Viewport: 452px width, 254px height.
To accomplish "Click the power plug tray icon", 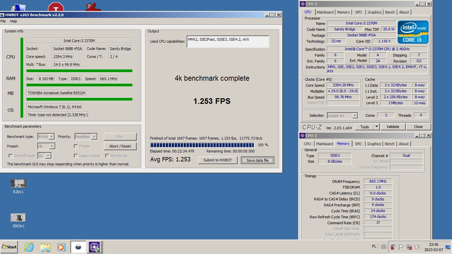I will [x=393, y=247].
